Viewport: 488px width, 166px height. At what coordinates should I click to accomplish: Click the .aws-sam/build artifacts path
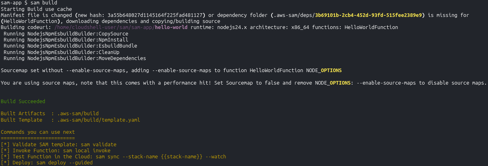(78, 114)
